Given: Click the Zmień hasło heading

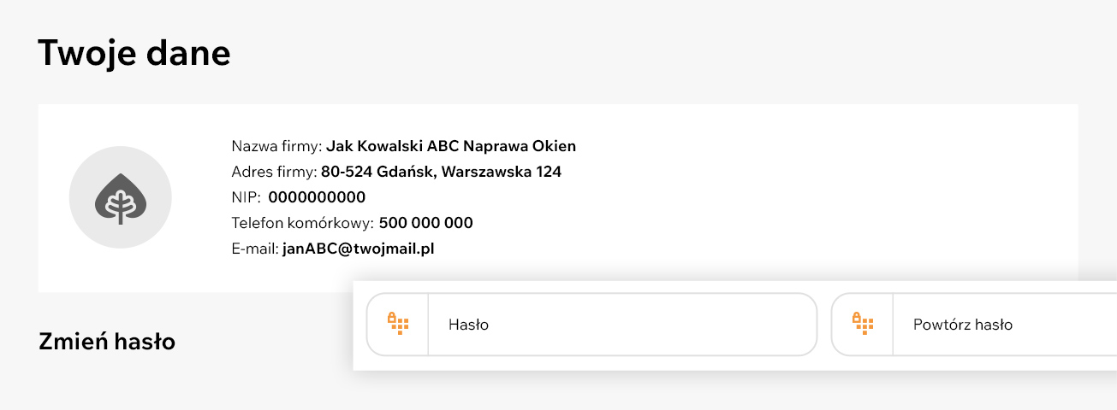Looking at the screenshot, I should [107, 342].
